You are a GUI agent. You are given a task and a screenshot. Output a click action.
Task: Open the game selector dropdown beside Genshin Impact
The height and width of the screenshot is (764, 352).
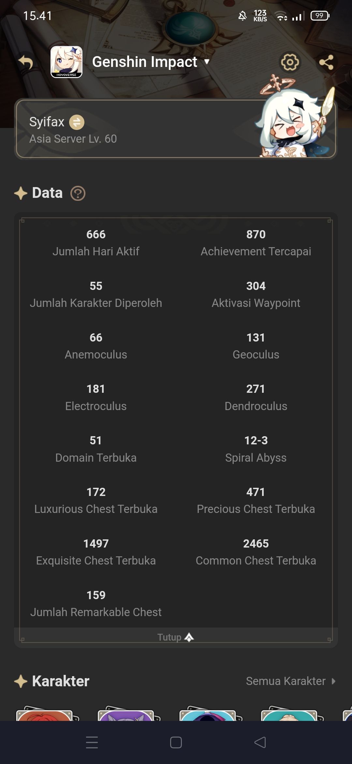[x=208, y=62]
